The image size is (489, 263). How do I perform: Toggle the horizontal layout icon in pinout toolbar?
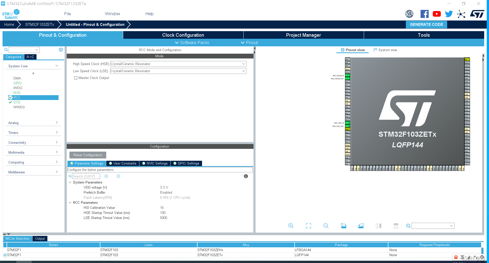[396, 226]
